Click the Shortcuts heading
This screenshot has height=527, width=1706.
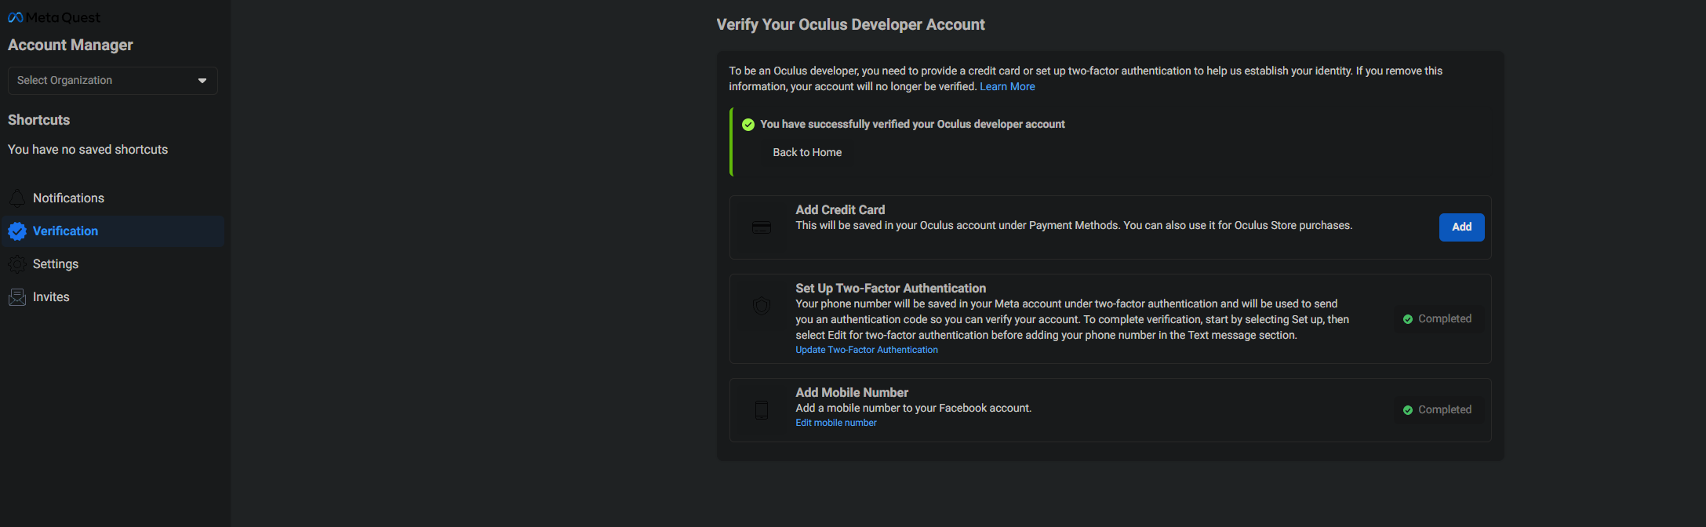pos(38,120)
